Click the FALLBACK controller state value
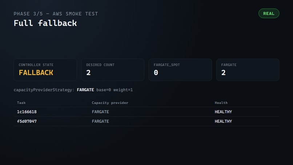The width and height of the screenshot is (293, 165). pos(36,73)
